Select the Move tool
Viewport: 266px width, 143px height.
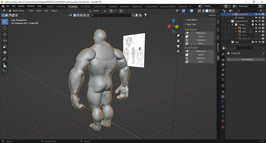[5, 34]
